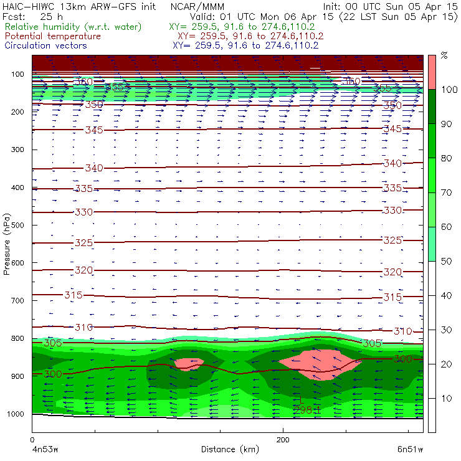Select the colorbar segment between 80 and 90

point(432,141)
